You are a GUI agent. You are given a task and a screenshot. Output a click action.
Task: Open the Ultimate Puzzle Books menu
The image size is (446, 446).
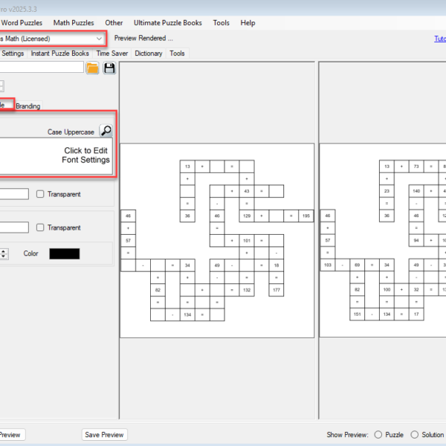coord(167,23)
